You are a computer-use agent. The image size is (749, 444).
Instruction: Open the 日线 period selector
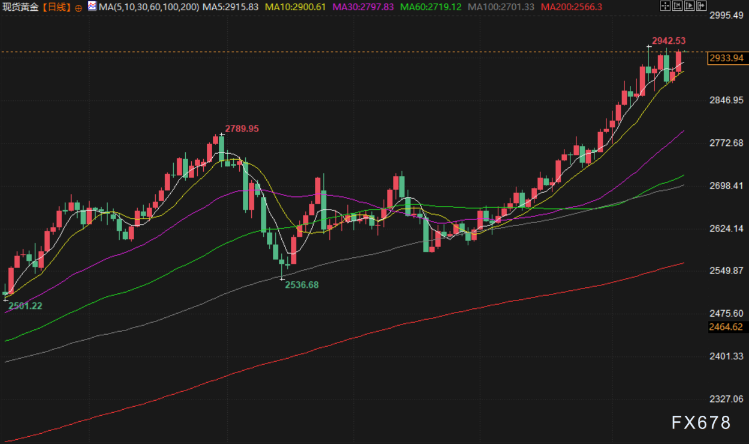[x=58, y=7]
